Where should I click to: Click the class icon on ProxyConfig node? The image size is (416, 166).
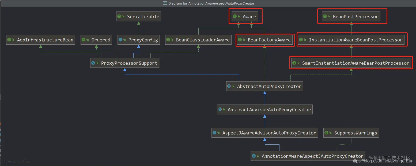[120, 40]
